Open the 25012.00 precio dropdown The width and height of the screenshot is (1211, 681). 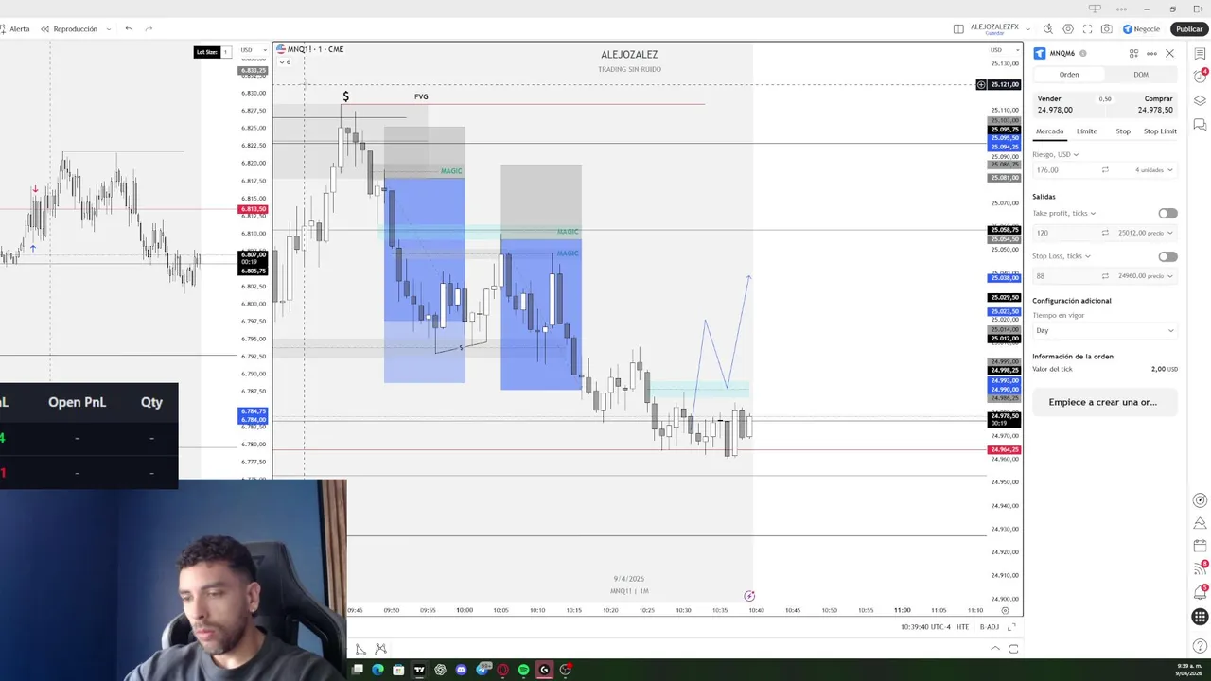[x=1146, y=233]
